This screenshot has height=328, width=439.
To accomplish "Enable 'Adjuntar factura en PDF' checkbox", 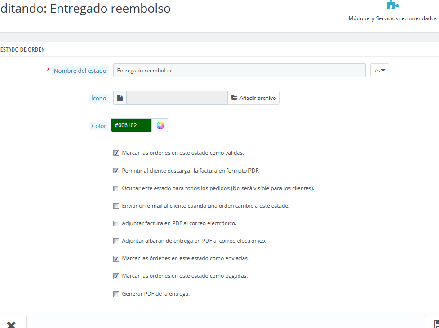I will pos(116,224).
